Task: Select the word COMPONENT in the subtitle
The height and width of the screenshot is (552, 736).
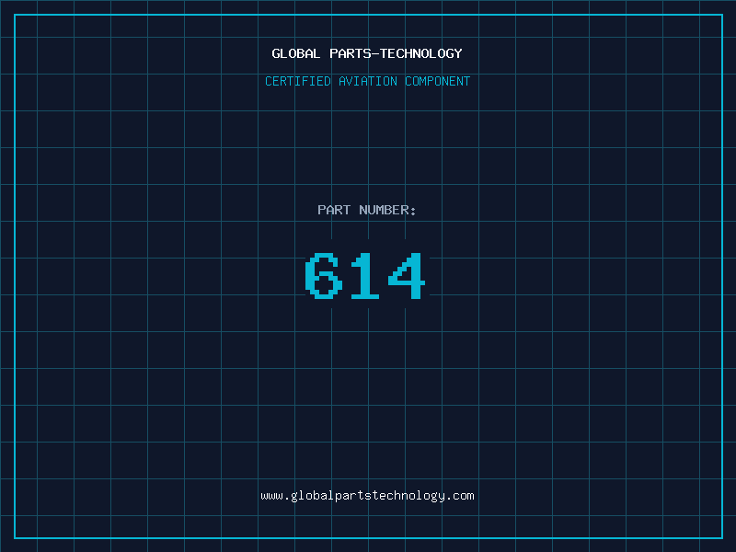Action: [438, 82]
